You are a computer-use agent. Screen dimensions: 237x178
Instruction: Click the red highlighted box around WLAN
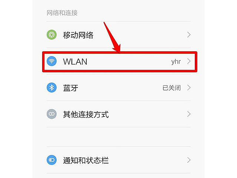pyautogui.click(x=120, y=62)
